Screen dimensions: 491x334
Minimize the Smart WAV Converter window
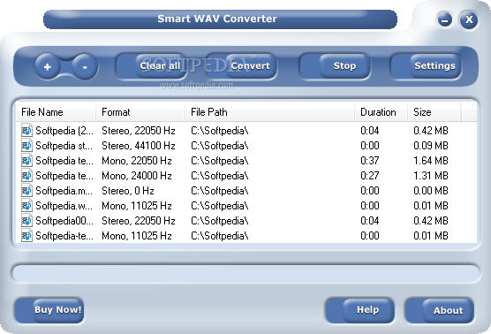pos(444,19)
